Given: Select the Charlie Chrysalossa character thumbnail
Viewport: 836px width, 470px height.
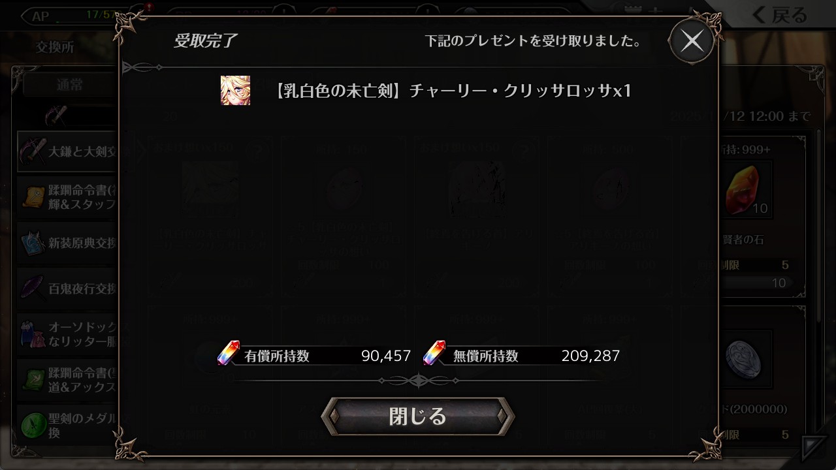Looking at the screenshot, I should click(235, 90).
